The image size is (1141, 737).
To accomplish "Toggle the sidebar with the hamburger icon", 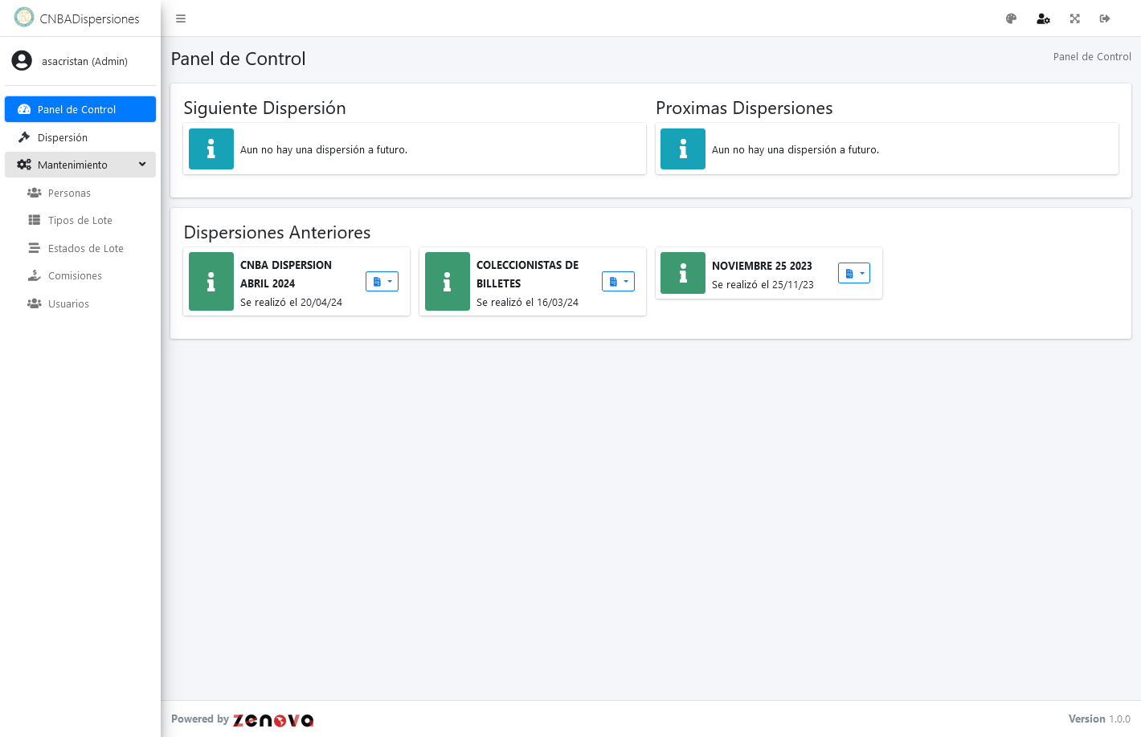I will (x=181, y=18).
